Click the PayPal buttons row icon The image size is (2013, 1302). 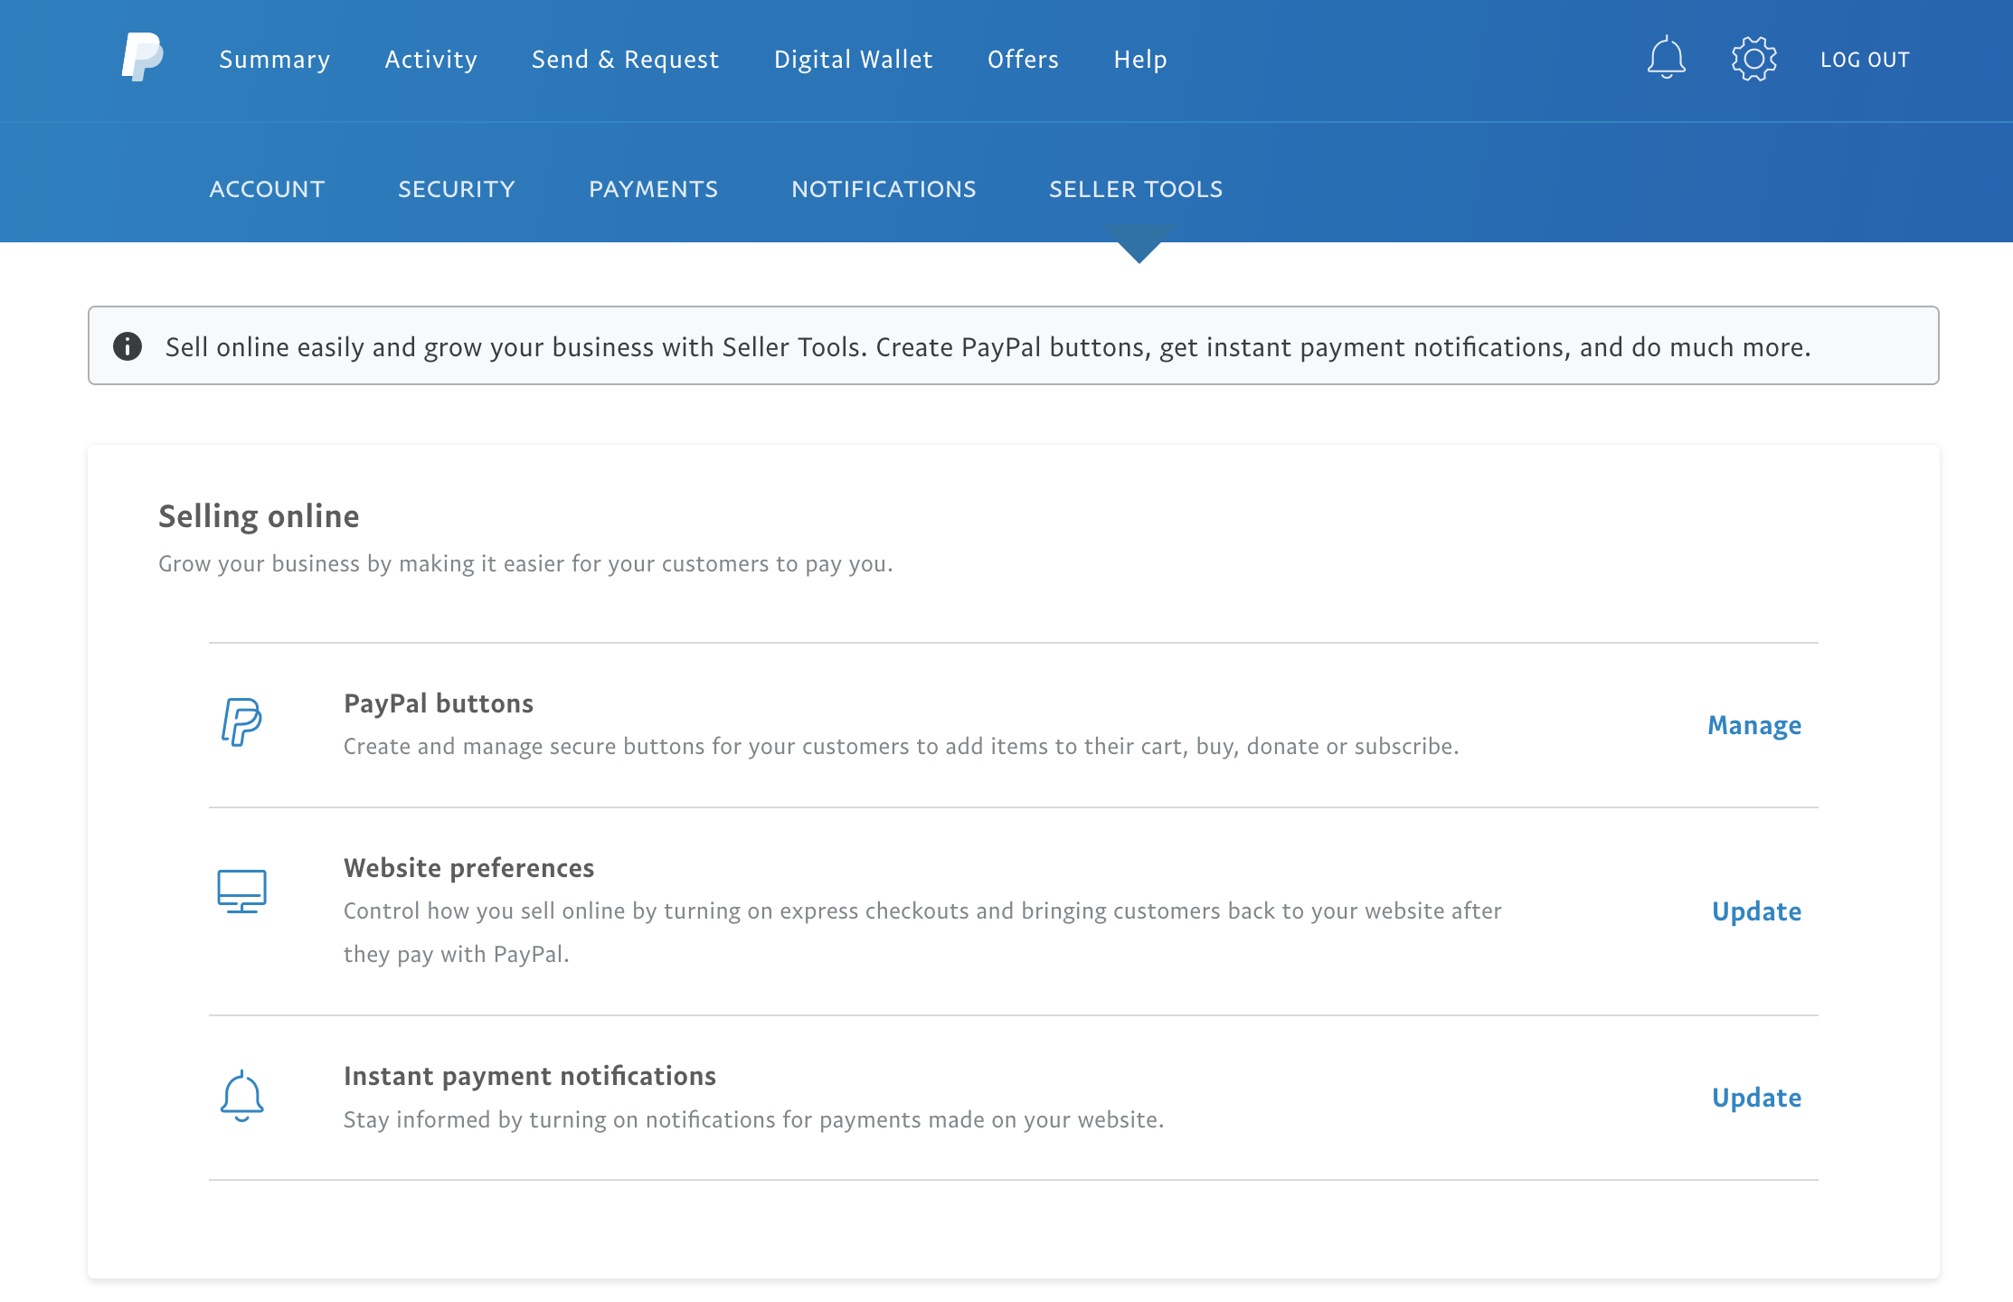pos(241,722)
